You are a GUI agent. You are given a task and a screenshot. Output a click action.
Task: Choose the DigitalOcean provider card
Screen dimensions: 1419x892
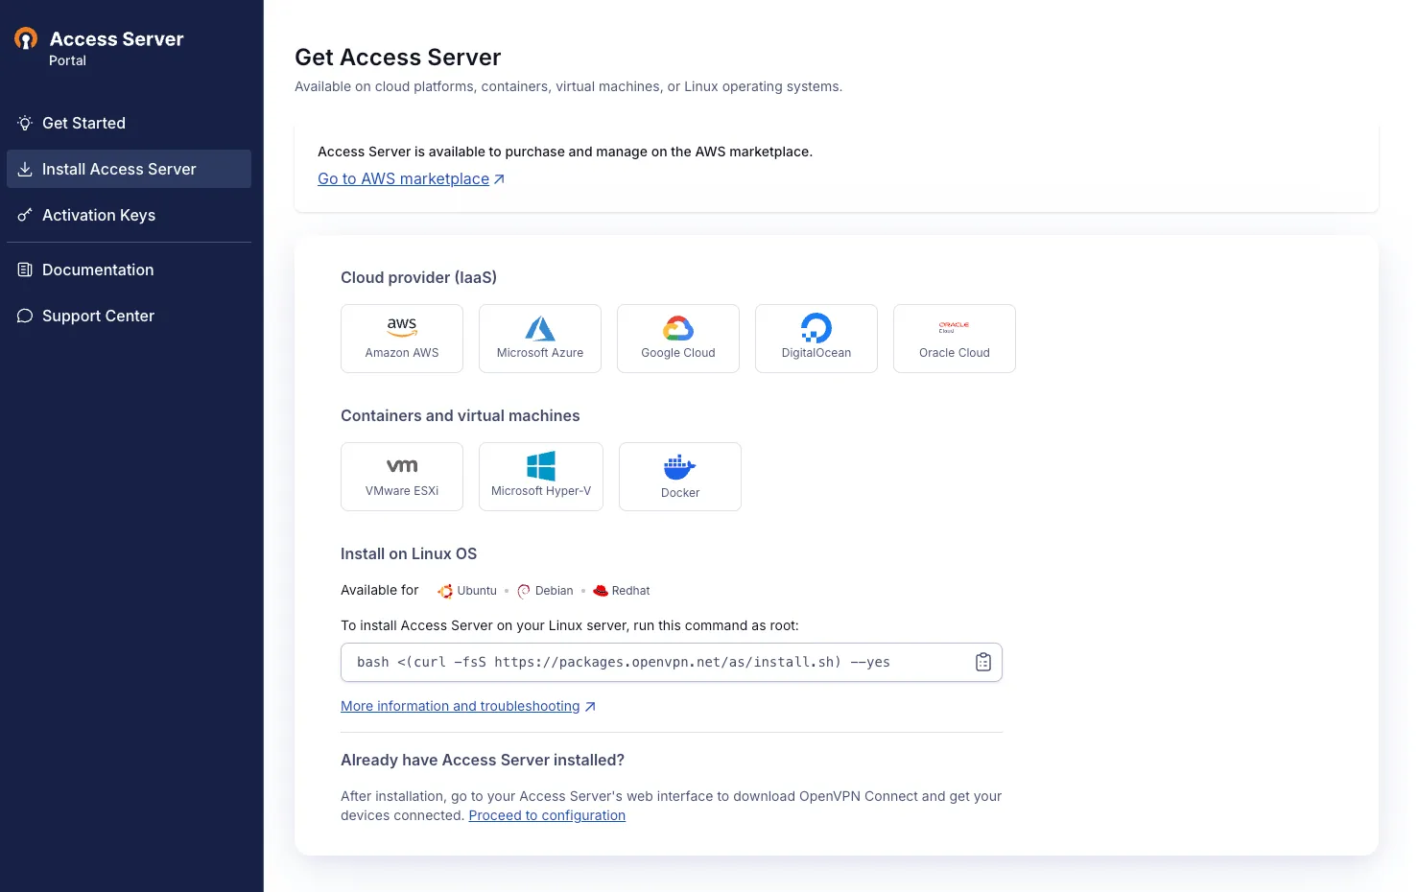point(816,339)
